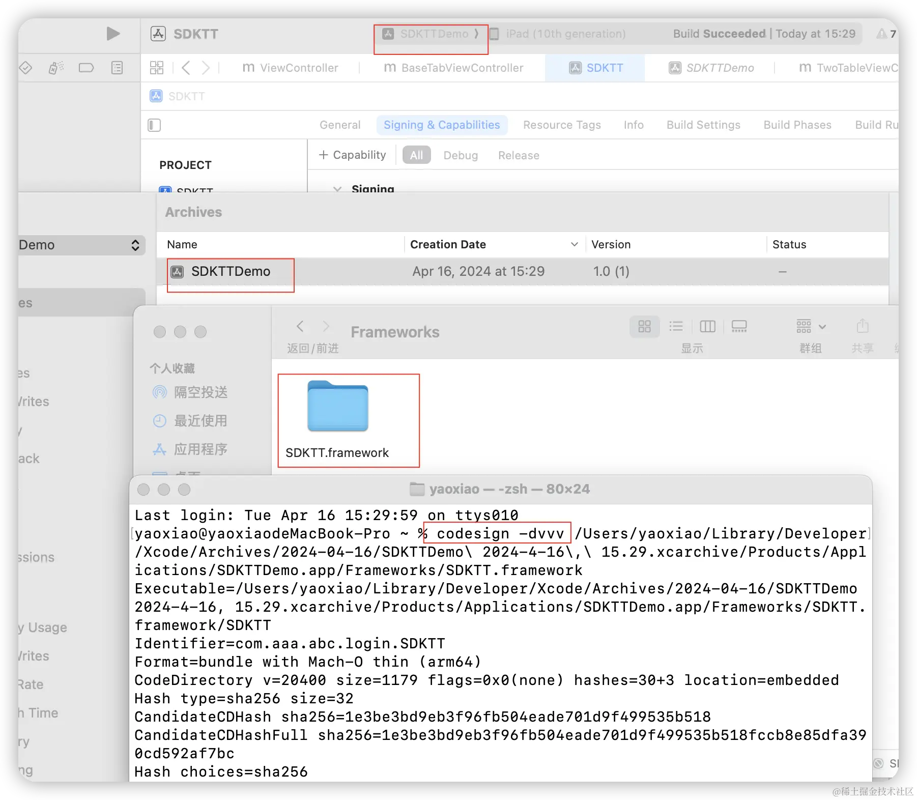Open the Finder group-by menu

click(x=811, y=326)
